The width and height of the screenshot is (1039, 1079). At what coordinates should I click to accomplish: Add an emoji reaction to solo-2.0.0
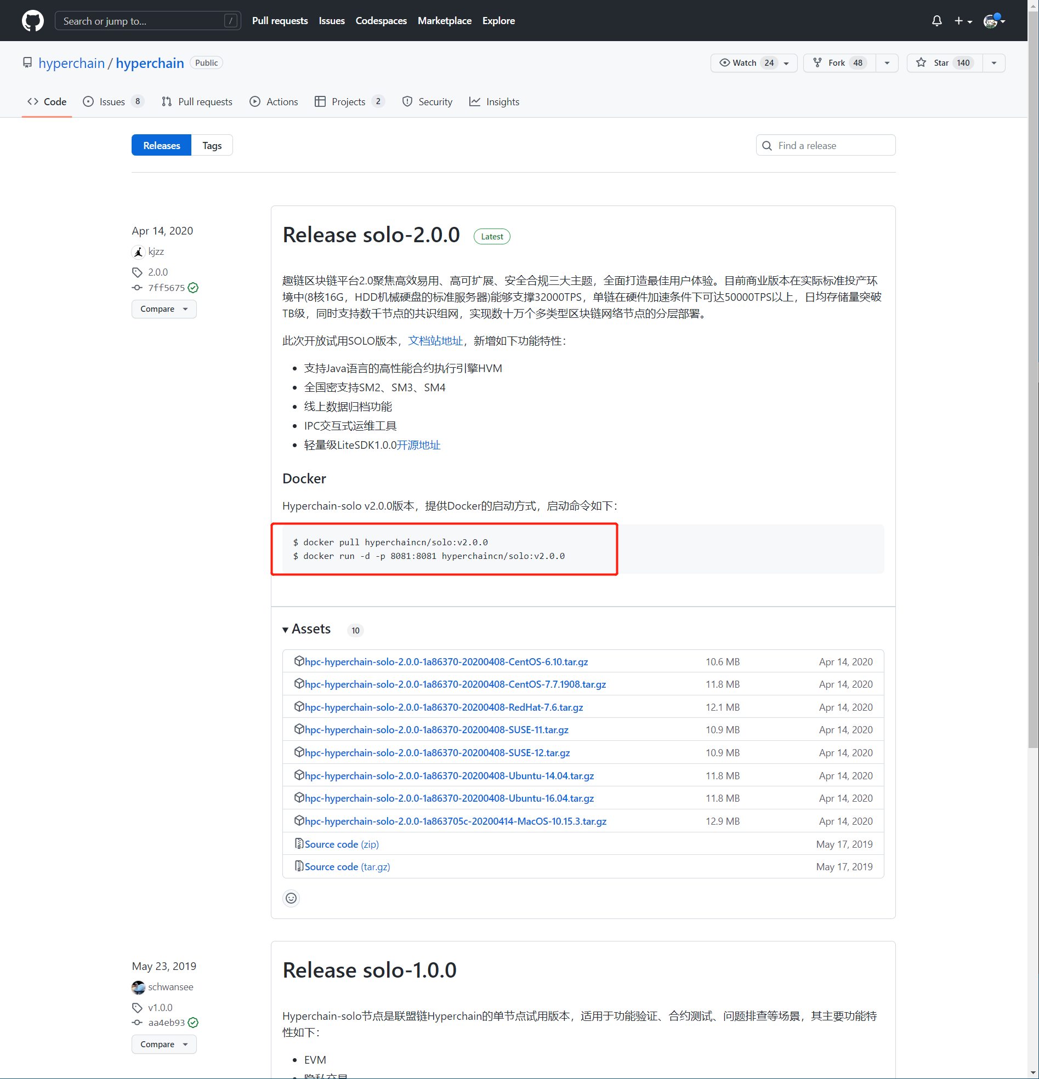pos(291,898)
